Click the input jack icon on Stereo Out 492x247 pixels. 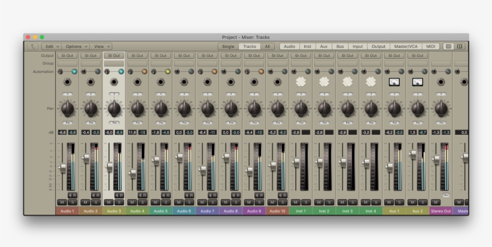tap(441, 82)
